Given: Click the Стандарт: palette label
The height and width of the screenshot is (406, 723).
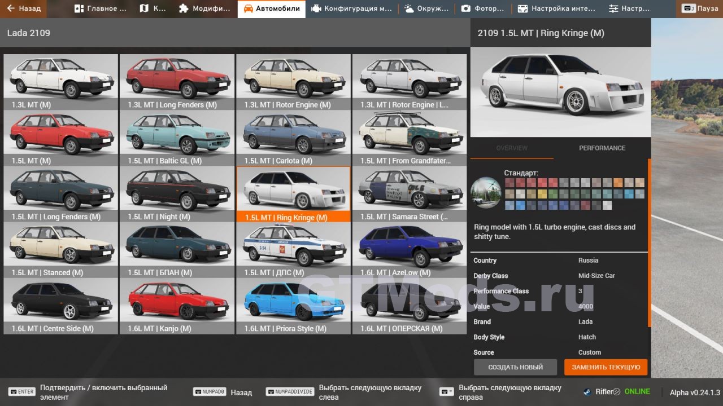Looking at the screenshot, I should tap(521, 173).
